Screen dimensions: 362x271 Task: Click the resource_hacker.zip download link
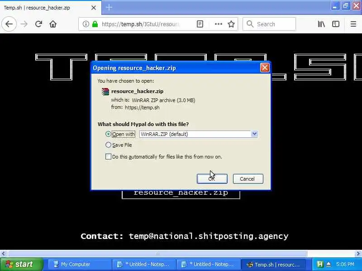(x=181, y=193)
